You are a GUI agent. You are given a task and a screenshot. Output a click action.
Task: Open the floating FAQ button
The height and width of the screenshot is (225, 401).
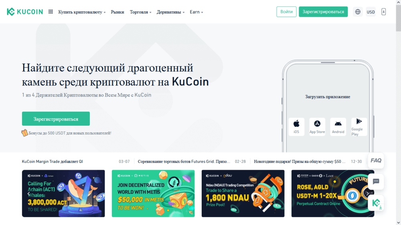pyautogui.click(x=376, y=161)
